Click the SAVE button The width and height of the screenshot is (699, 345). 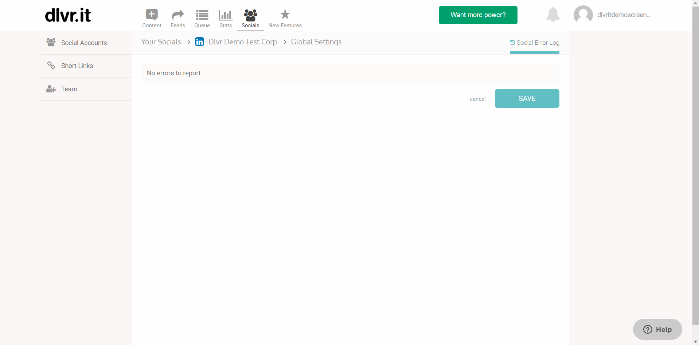527,98
